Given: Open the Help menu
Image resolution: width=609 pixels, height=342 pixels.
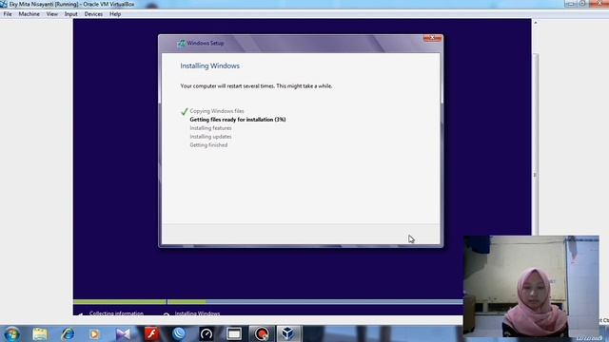Looking at the screenshot, I should point(115,14).
